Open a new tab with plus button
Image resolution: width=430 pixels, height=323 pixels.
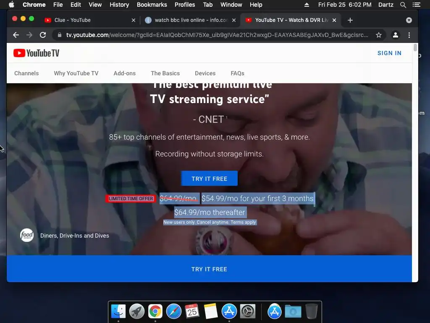pyautogui.click(x=350, y=20)
